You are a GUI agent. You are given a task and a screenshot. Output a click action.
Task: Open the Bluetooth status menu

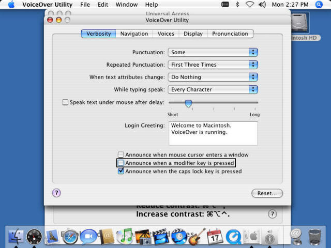click(237, 5)
